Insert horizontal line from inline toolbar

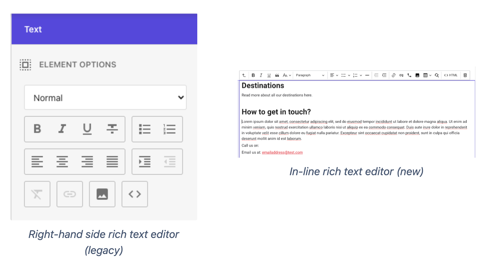[367, 75]
